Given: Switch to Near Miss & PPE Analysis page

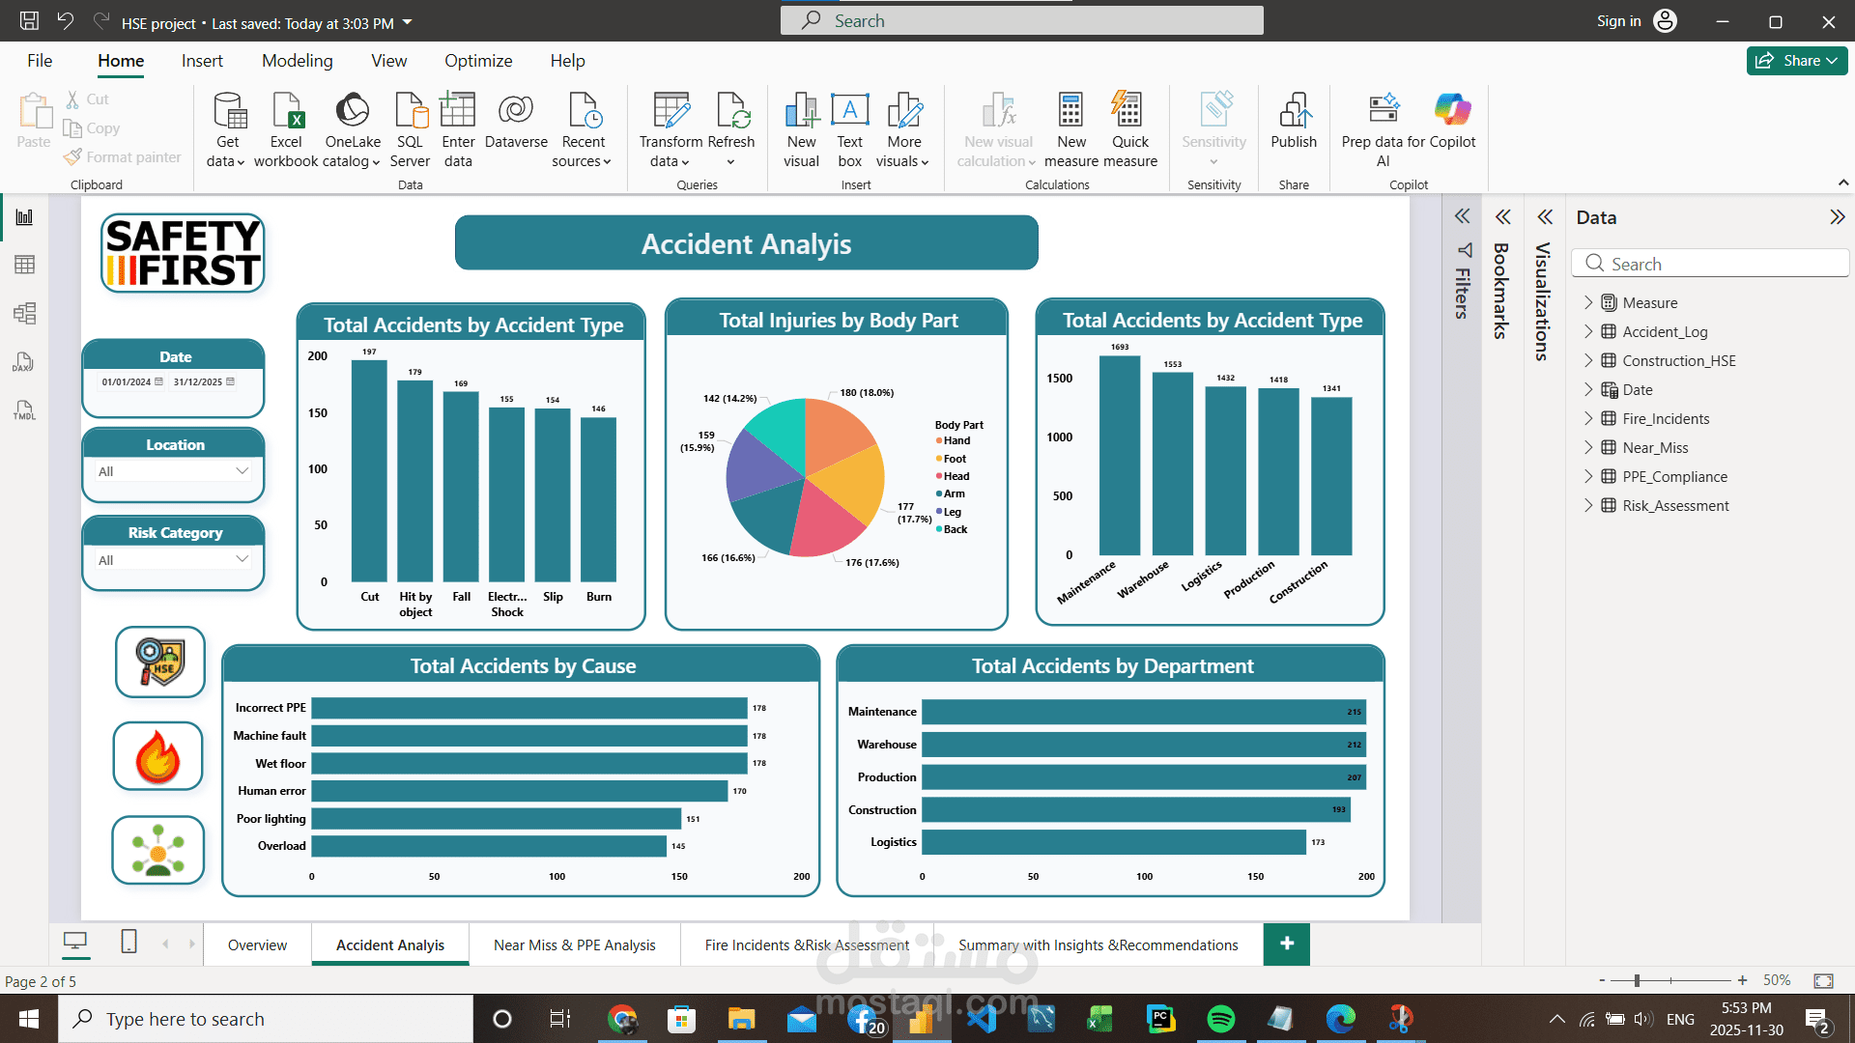Looking at the screenshot, I should pyautogui.click(x=574, y=944).
